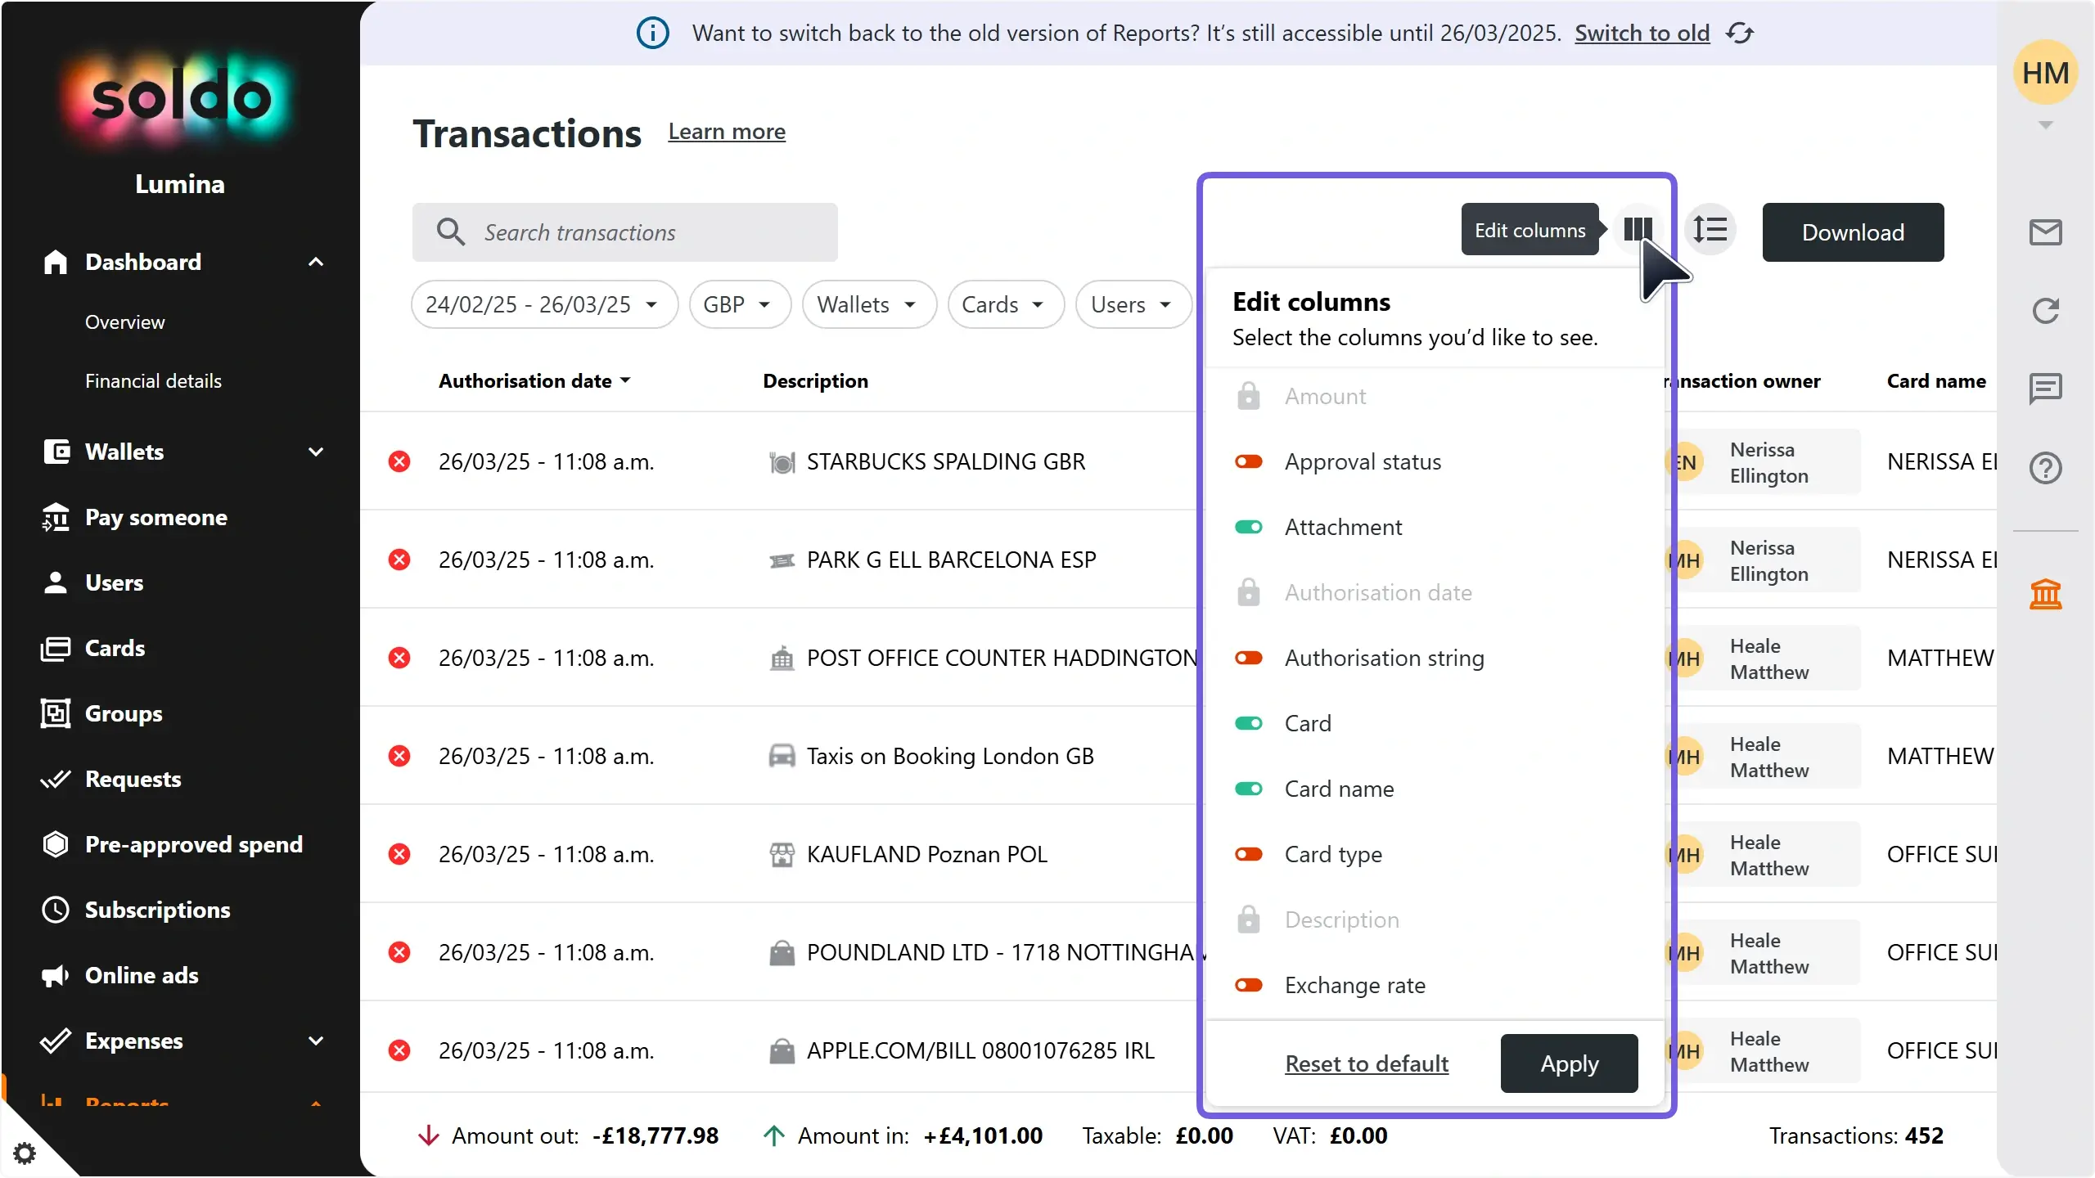Click the refresh icon on right sidebar
Screen dimensions: 2095x1178
coord(2045,311)
